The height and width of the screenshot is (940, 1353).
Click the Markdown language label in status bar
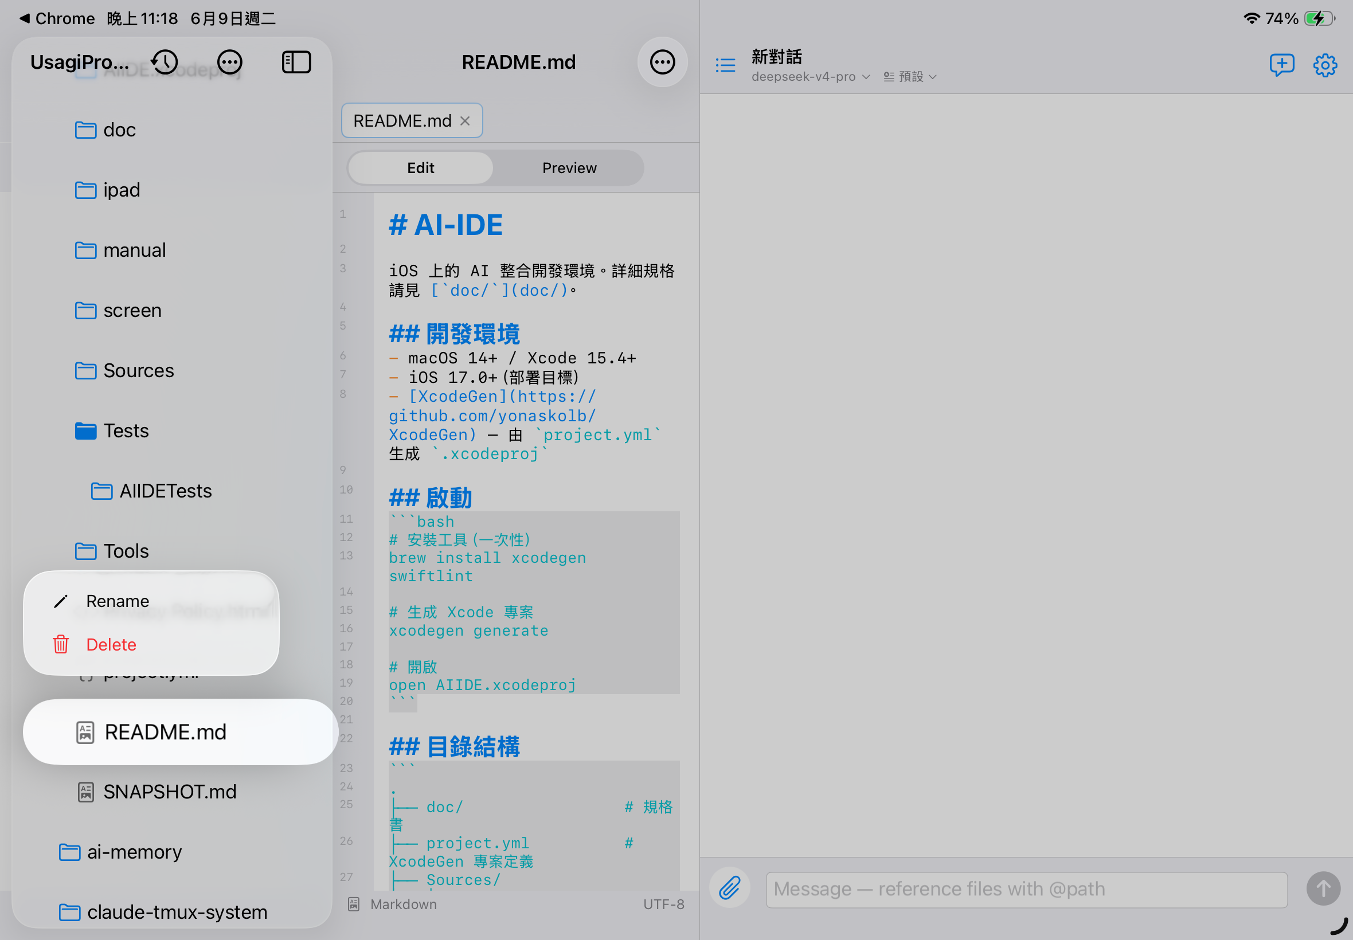coord(404,904)
